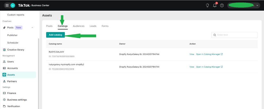Collapse the Posts section chevron
The height and width of the screenshot is (109, 264).
(32, 28)
